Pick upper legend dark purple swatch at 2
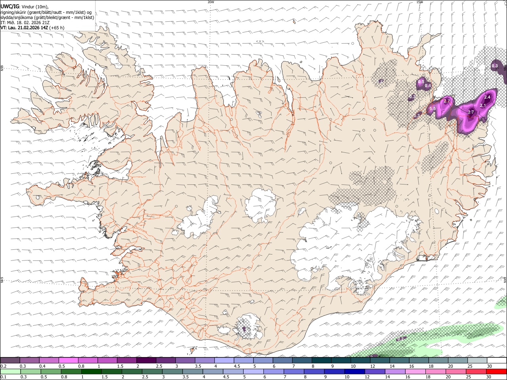This screenshot has width=507, height=380. (x=146, y=360)
